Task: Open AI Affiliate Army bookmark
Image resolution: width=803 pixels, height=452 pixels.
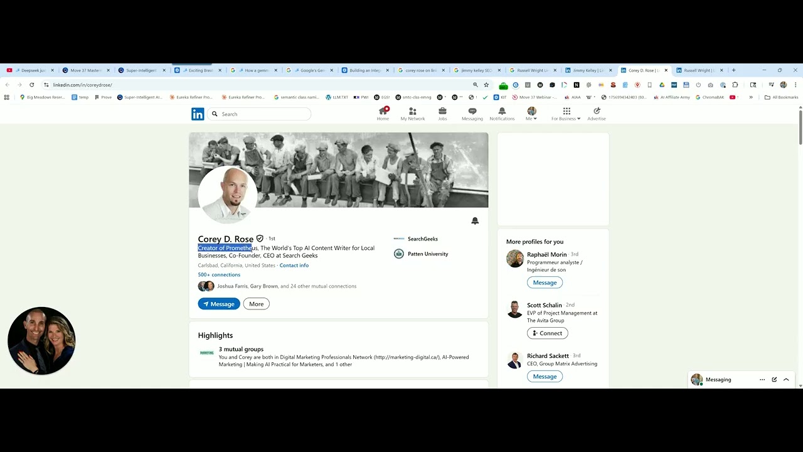Action: pyautogui.click(x=672, y=97)
